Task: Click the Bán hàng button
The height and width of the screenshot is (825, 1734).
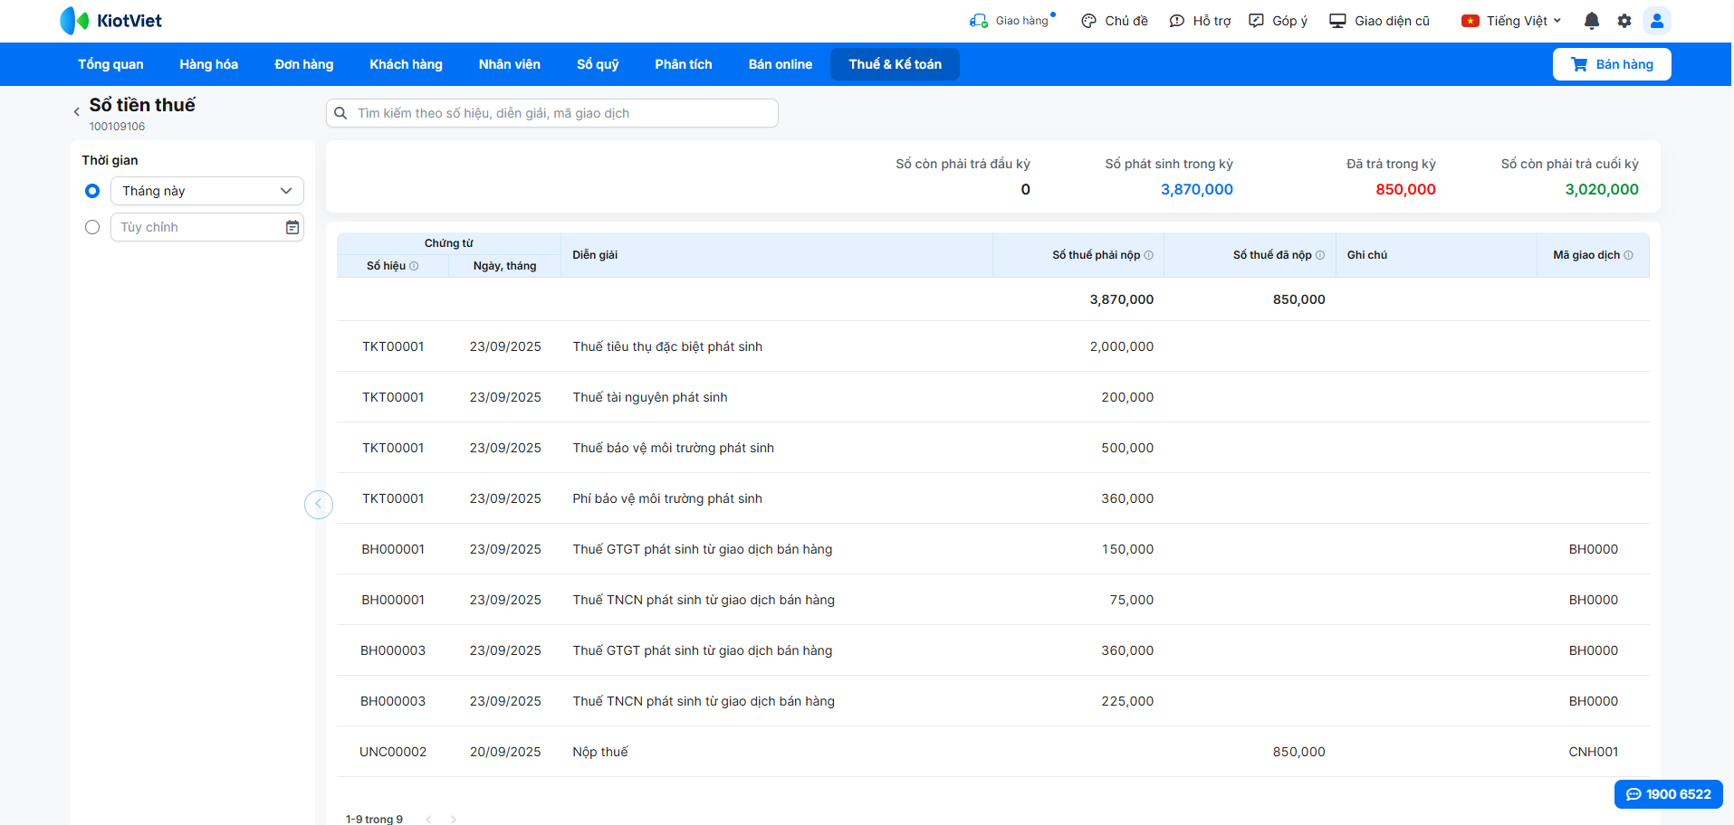Action: 1612,64
